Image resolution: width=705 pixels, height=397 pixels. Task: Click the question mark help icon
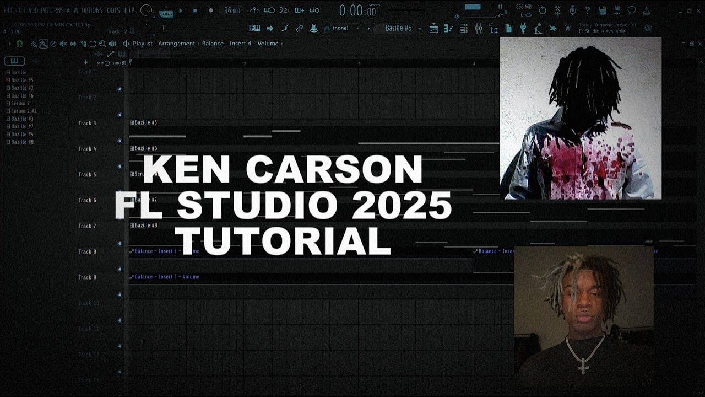[588, 10]
